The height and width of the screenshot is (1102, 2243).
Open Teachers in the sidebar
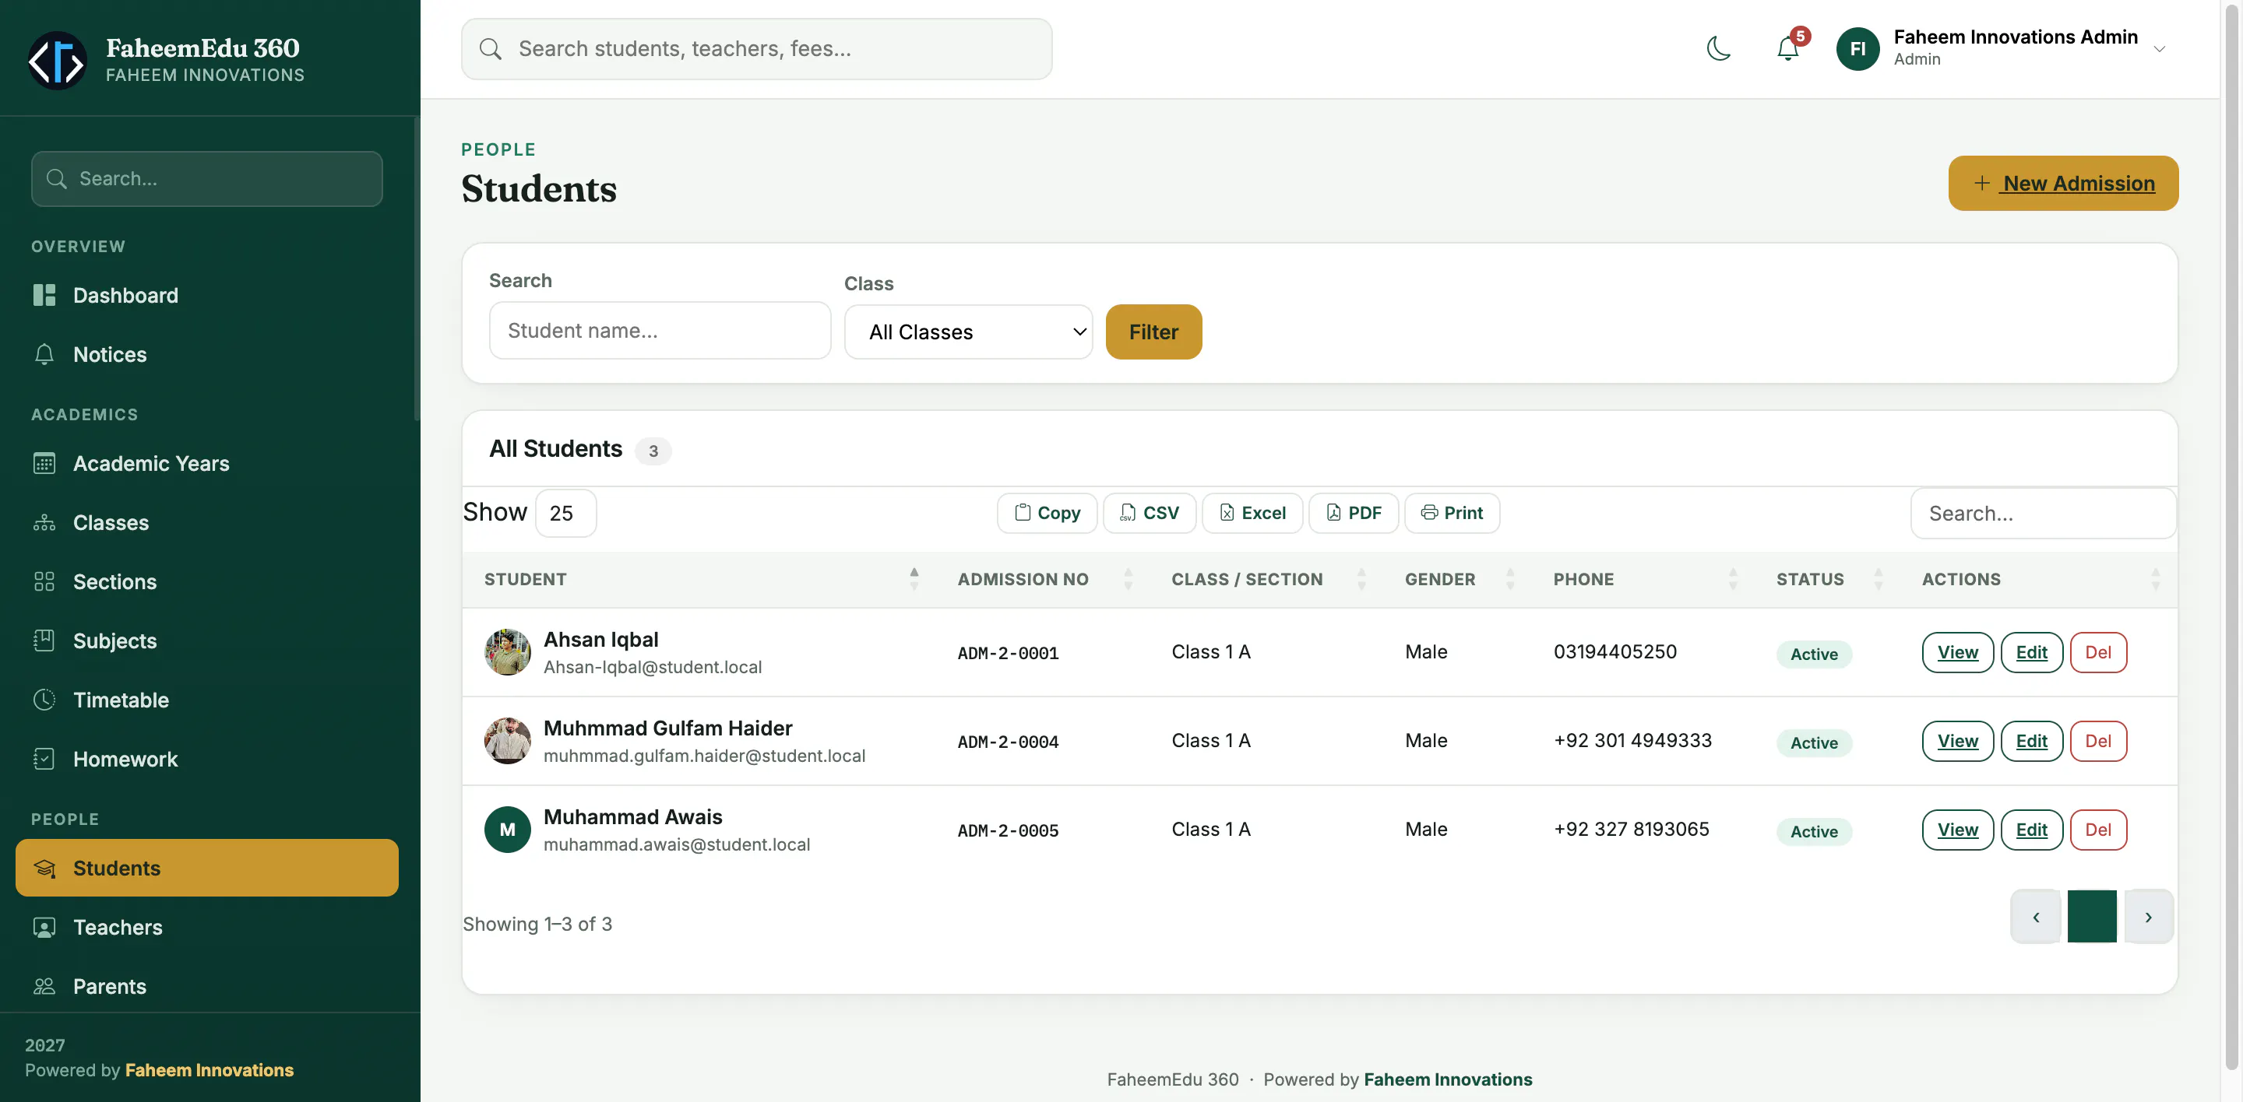pyautogui.click(x=206, y=927)
